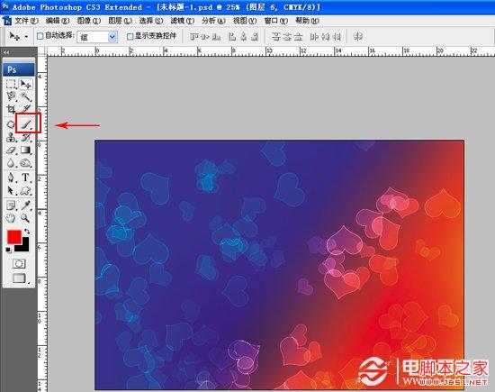The image size is (495, 392).
Task: Select the Move tool in toolbox
Action: (25, 84)
